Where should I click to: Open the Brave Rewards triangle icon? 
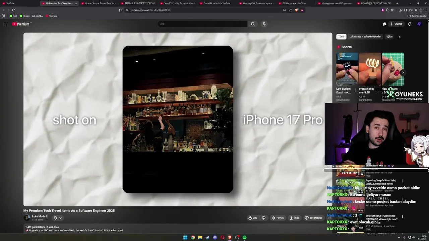pyautogui.click(x=302, y=10)
